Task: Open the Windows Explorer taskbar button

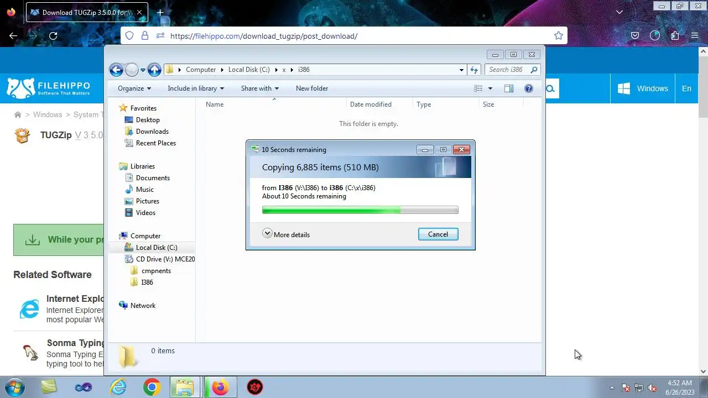Action: (185, 387)
